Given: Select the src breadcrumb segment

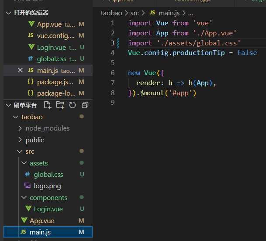Looking at the screenshot, I should [134, 13].
